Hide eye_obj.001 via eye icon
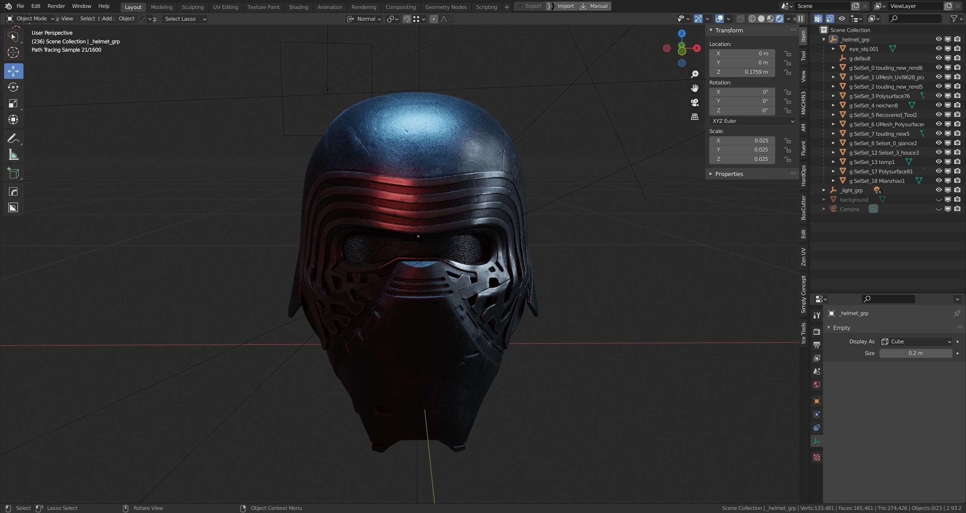966x513 pixels. click(x=938, y=49)
